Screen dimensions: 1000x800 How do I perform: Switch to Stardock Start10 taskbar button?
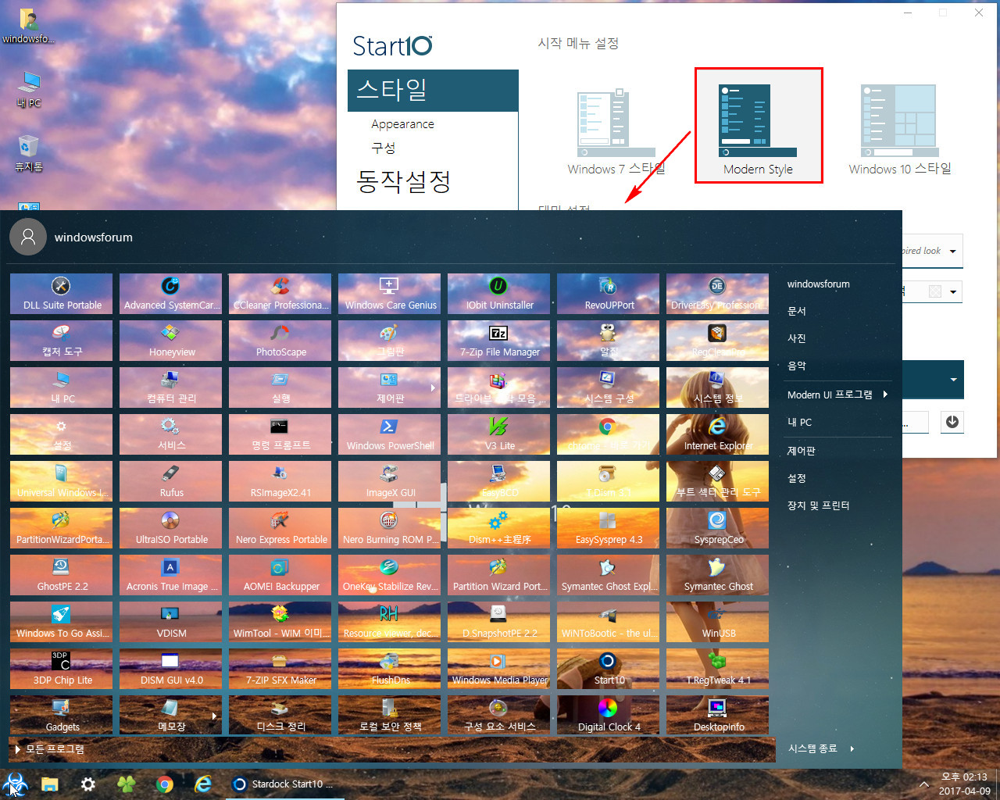point(284,784)
